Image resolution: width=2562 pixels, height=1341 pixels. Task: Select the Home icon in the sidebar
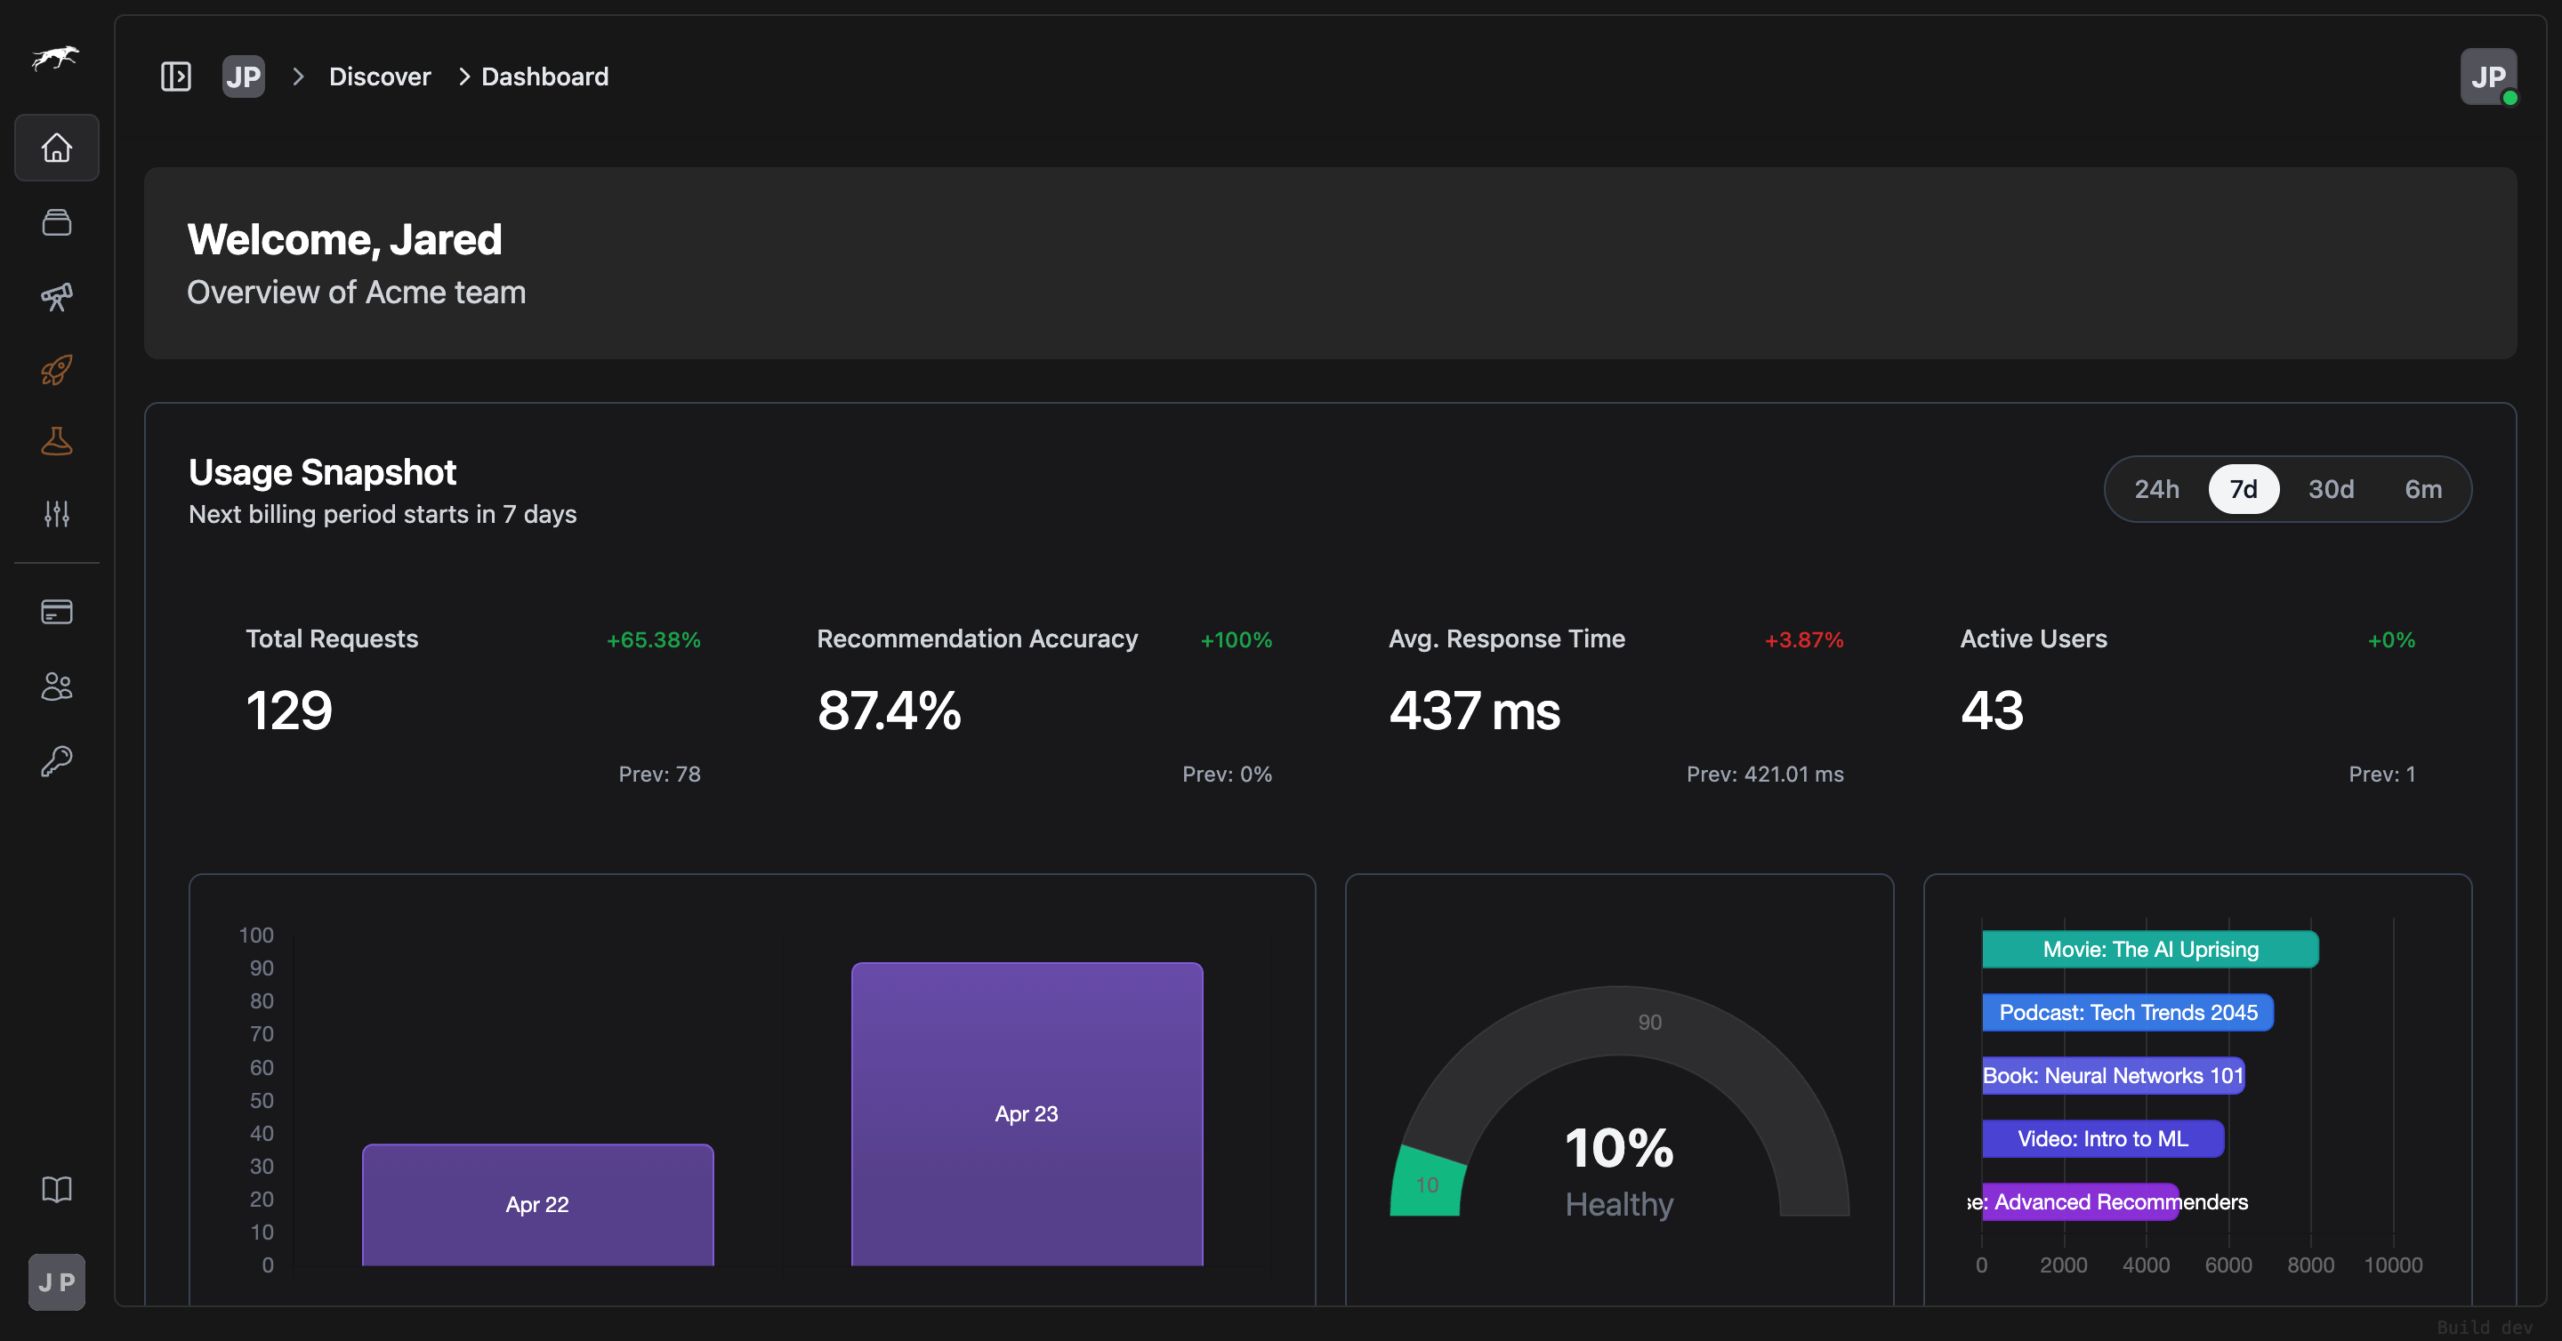pos(56,147)
